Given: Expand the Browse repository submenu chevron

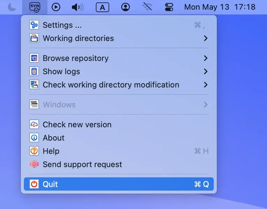Looking at the screenshot, I should tap(206, 58).
